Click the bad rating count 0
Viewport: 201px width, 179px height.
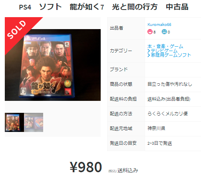tap(169, 32)
